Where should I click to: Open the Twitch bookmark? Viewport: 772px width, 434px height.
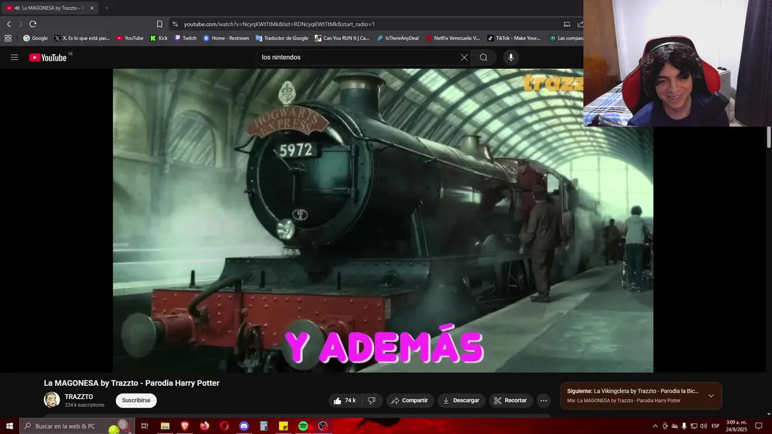click(x=185, y=38)
